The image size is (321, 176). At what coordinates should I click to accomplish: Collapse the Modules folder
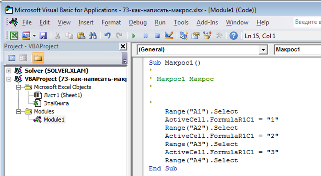tap(19, 111)
